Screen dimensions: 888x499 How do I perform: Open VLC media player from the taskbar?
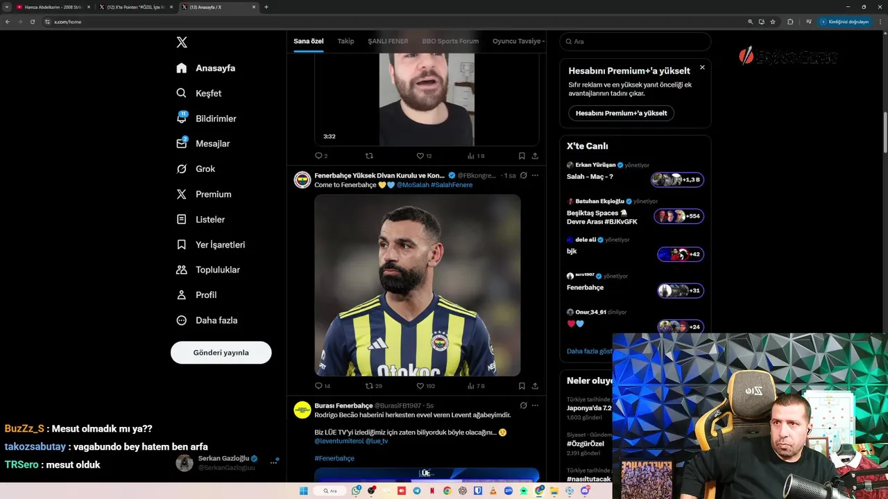493,491
